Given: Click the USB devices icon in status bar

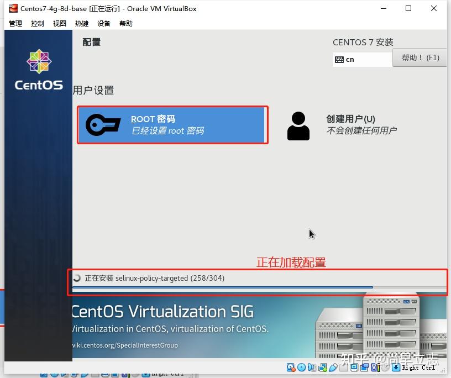Looking at the screenshot, I should [x=332, y=367].
